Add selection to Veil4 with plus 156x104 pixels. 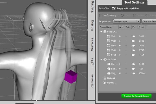(120, 50)
